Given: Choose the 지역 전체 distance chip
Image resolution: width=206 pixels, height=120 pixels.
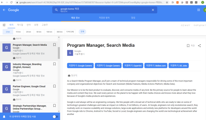Looking at the screenshot, I should (x=70, y=32).
